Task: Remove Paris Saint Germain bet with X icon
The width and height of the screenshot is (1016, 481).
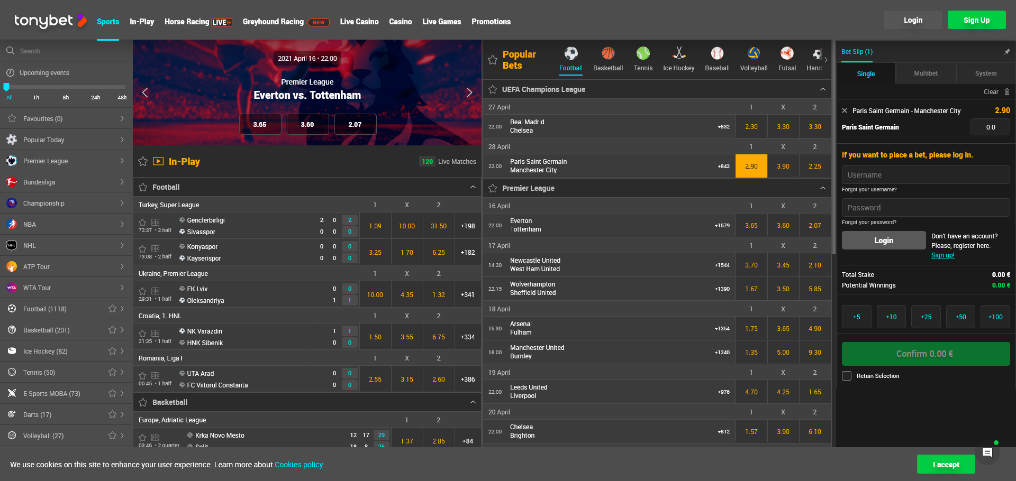Action: point(845,110)
